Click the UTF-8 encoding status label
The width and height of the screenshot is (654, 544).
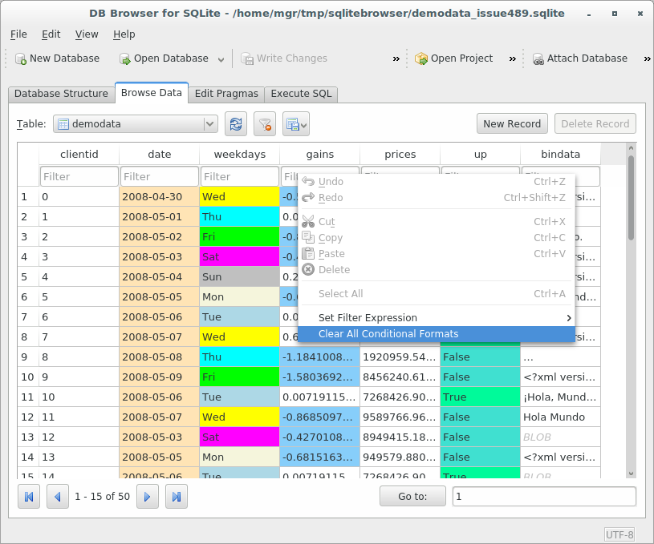619,534
